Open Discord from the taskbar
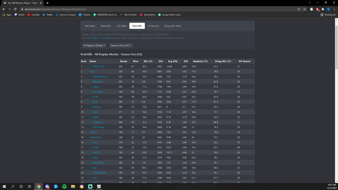 [47, 186]
